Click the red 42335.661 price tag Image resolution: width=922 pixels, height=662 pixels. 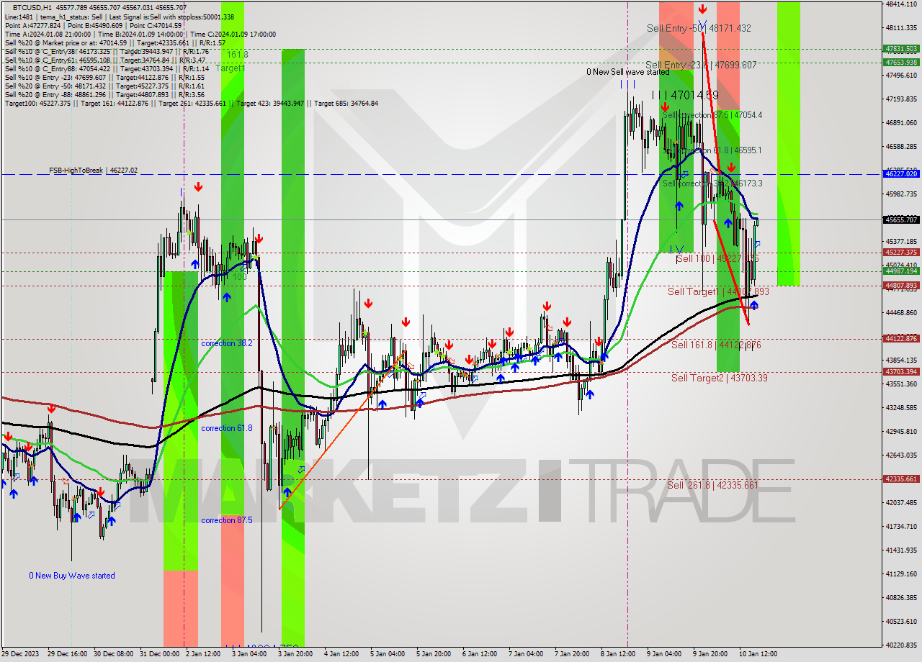[x=901, y=479]
